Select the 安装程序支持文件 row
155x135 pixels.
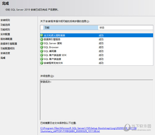pos(97,63)
